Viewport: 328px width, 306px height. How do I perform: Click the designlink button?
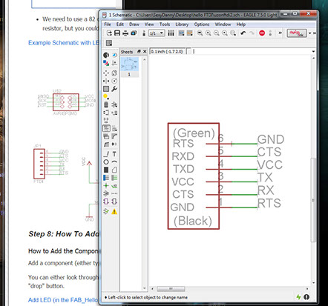click(297, 33)
